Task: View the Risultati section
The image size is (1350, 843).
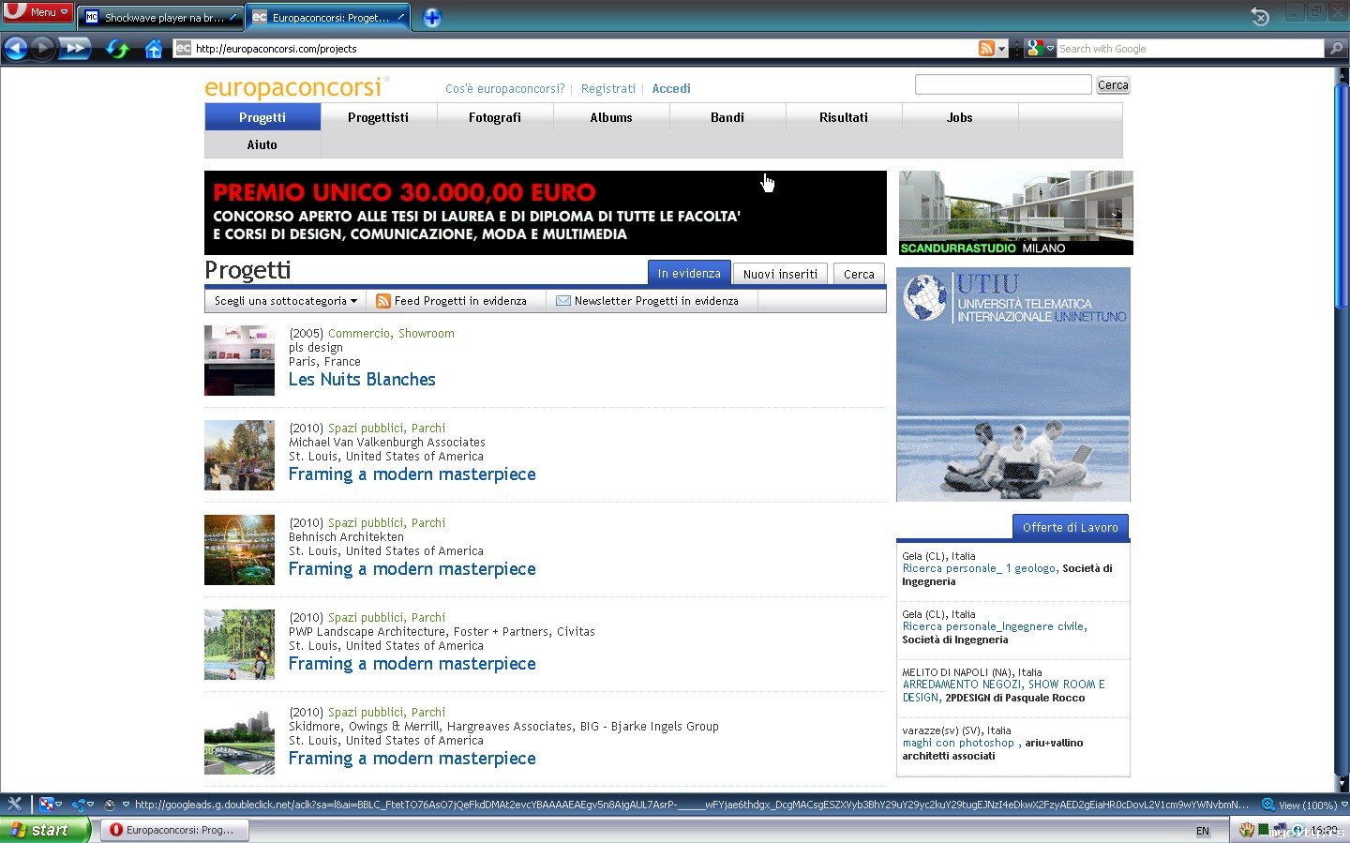Action: pos(844,117)
